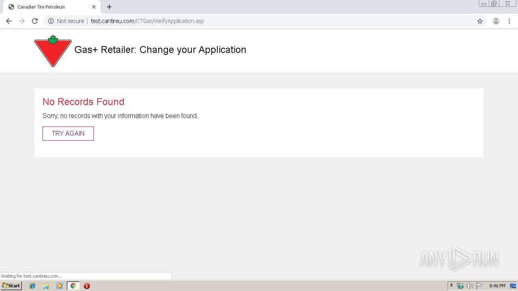
Task: Click the "Gas+ Retailer: Change your Application" title
Action: point(160,50)
